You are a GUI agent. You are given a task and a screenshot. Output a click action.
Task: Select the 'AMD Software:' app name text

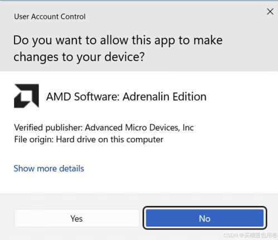click(83, 97)
